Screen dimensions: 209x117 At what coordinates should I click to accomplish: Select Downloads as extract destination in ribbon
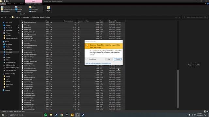click(35, 9)
